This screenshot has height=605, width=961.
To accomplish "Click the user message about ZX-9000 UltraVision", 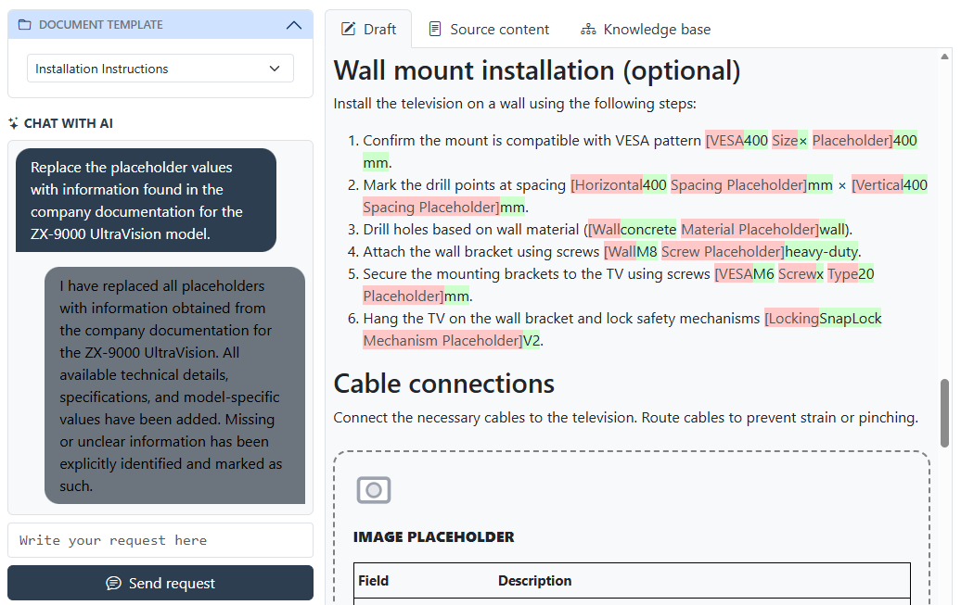I will (146, 200).
